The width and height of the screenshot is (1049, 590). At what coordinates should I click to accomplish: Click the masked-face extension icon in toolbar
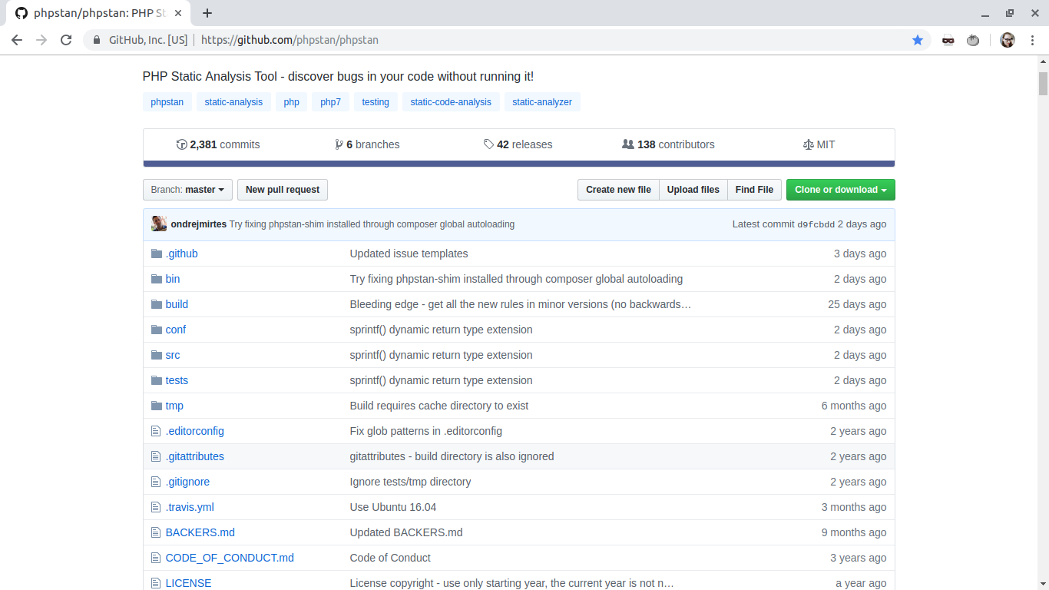[948, 40]
